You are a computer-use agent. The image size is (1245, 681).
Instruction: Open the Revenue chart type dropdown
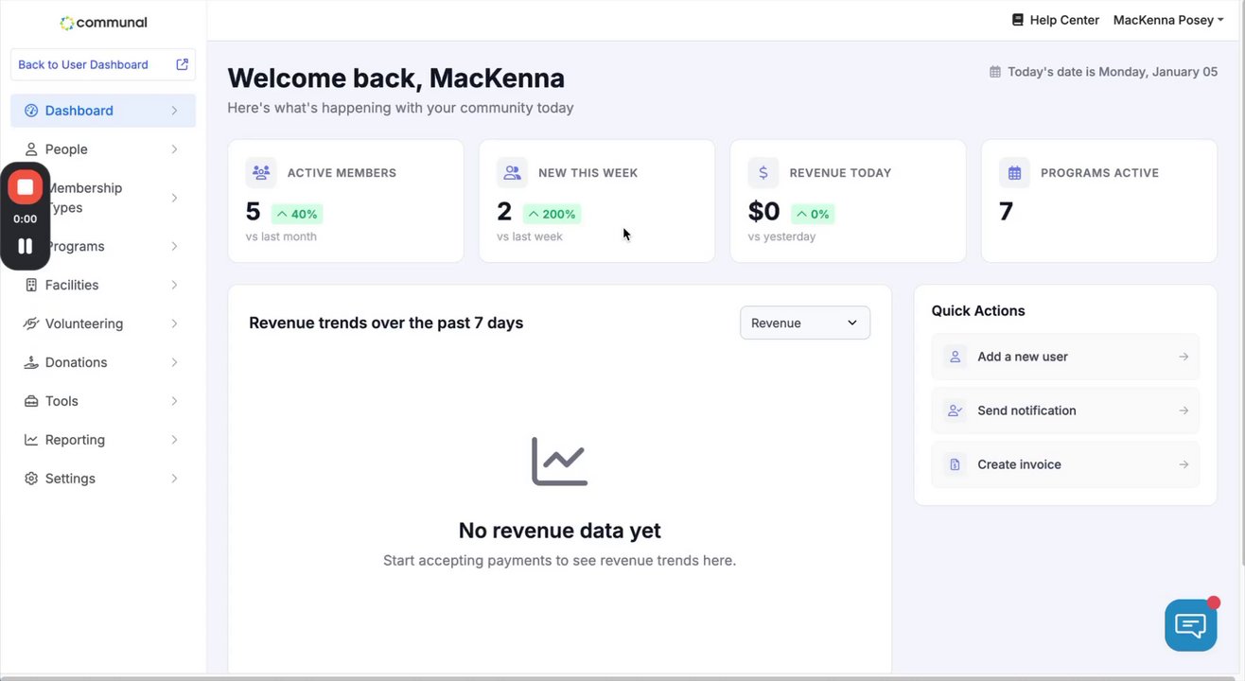point(804,323)
